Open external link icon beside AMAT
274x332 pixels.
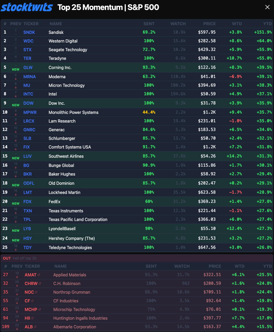click(39, 275)
